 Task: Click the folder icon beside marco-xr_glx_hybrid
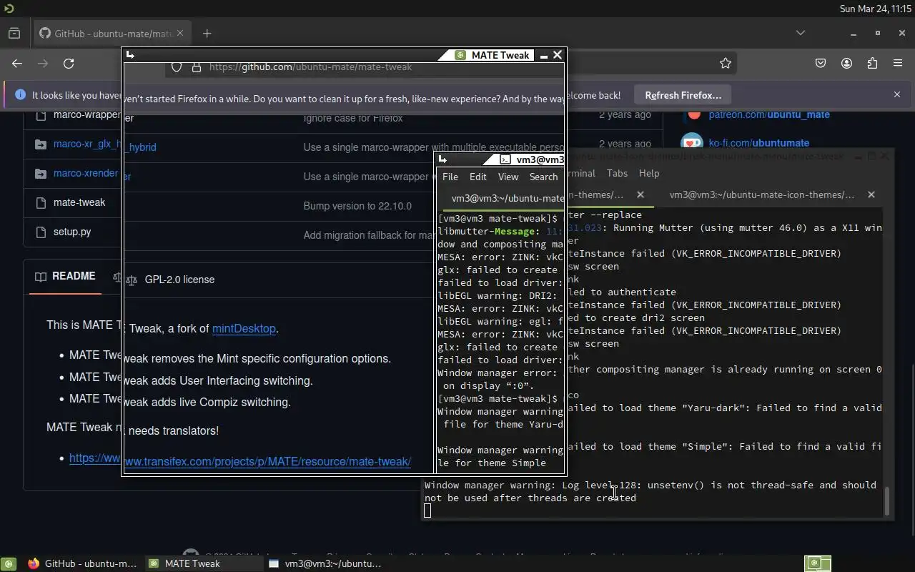(x=40, y=144)
